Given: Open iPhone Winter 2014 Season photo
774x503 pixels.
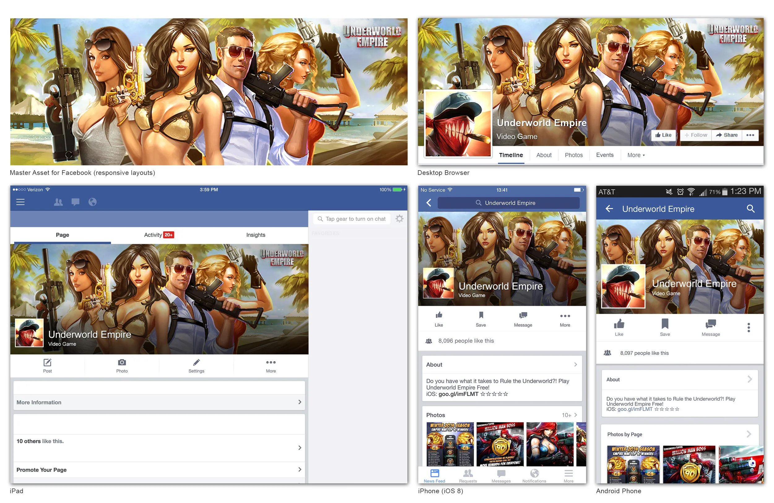Looking at the screenshot, I should coord(450,445).
